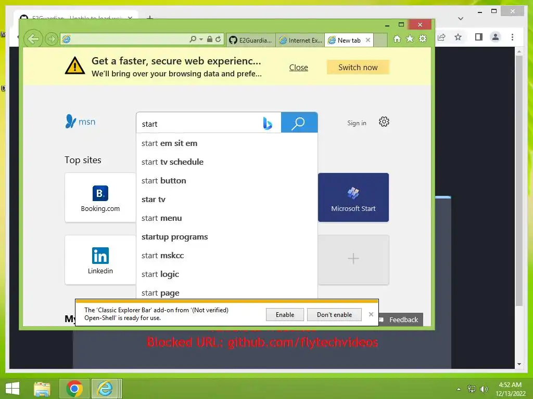
Task: Open the IE Home button
Action: [397, 39]
